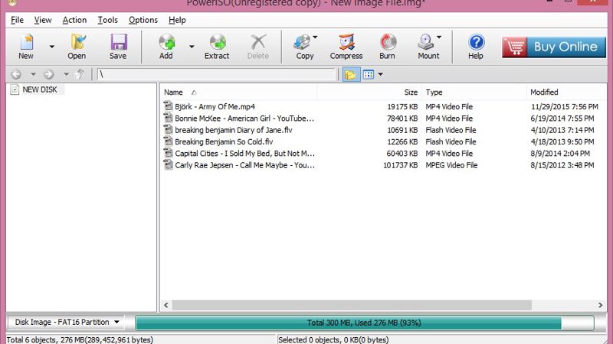This screenshot has height=344, width=613.
Task: Click the scroll right arrow in file list
Action: pyautogui.click(x=600, y=305)
